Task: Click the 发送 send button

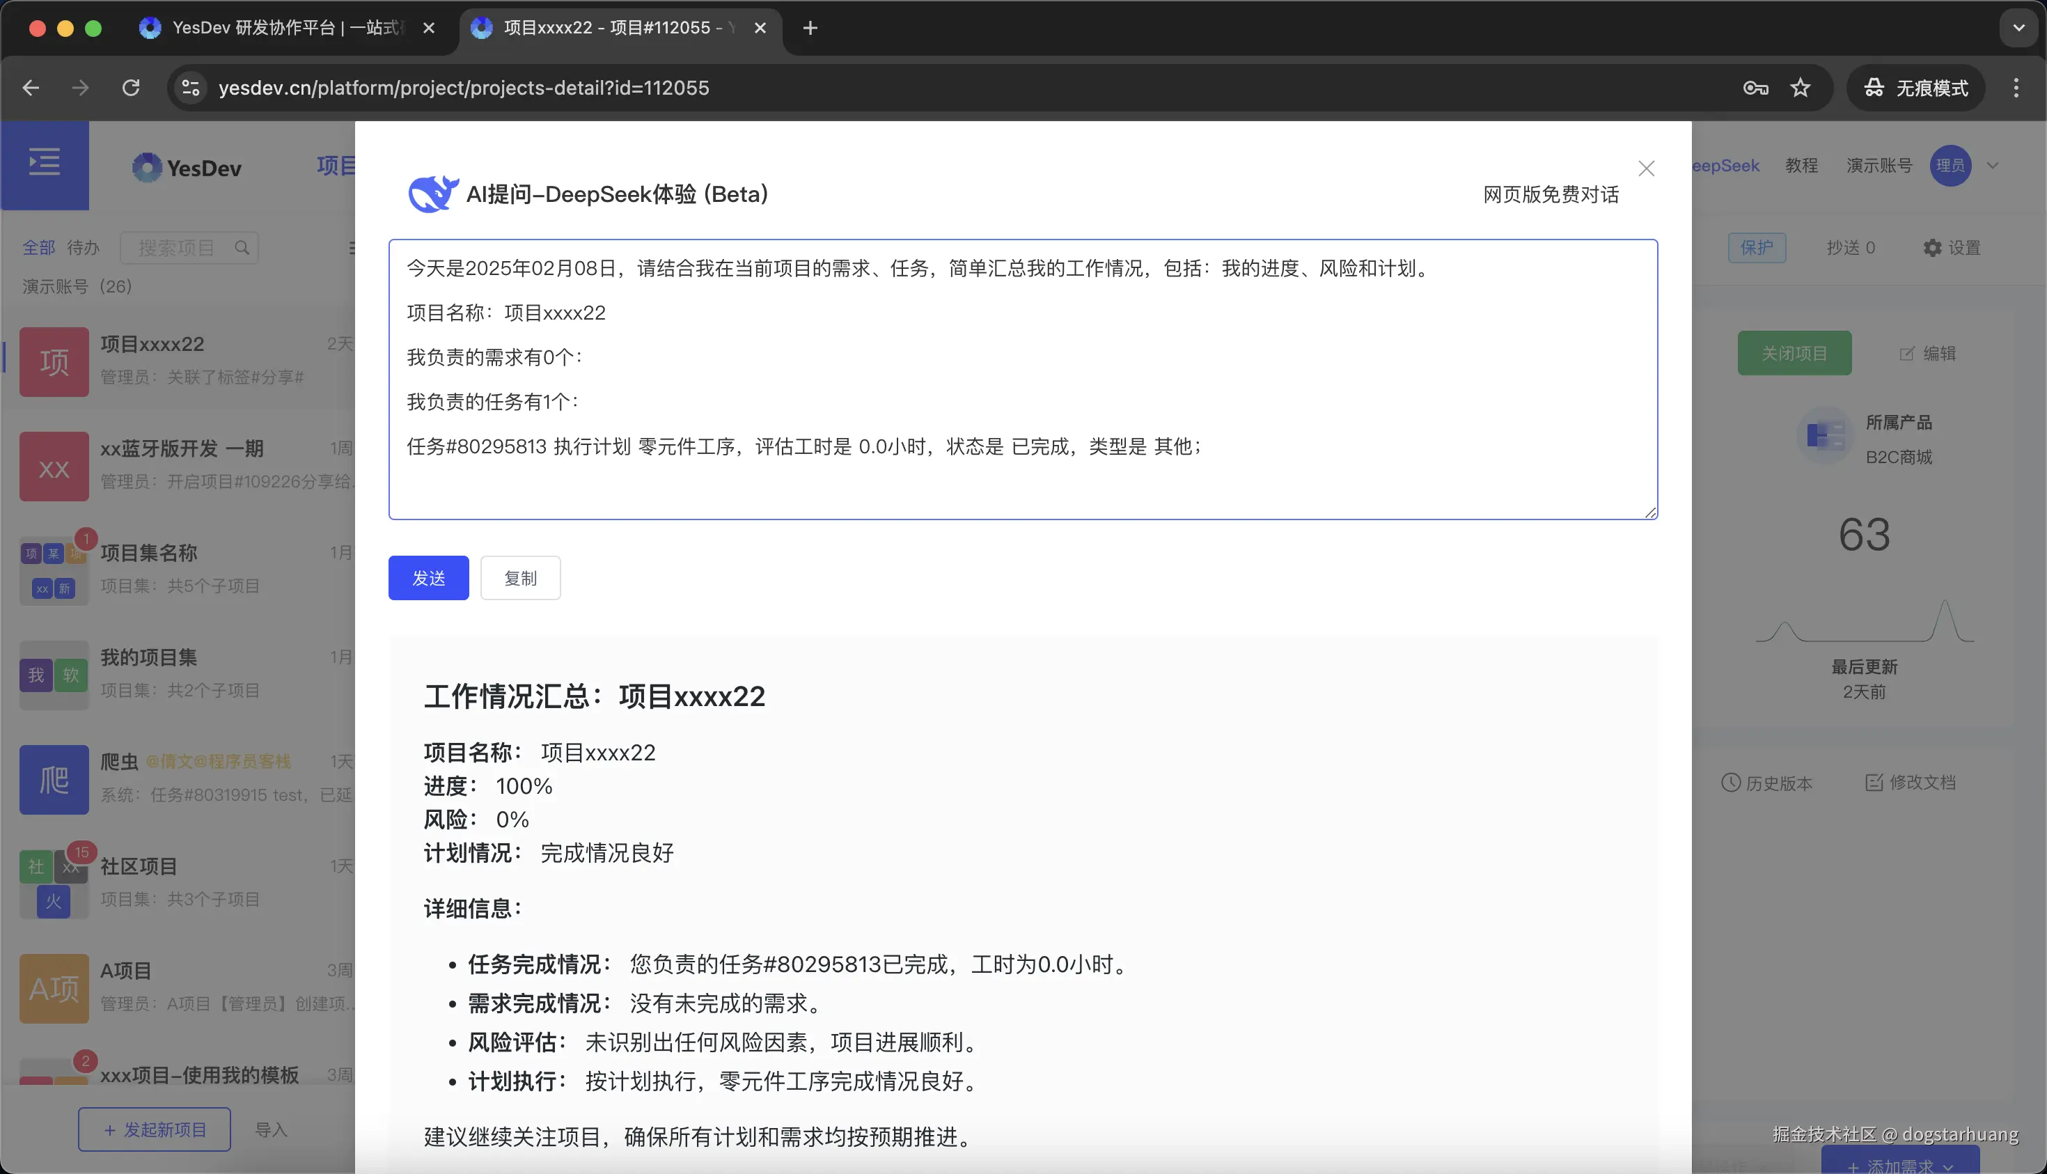Action: point(428,577)
